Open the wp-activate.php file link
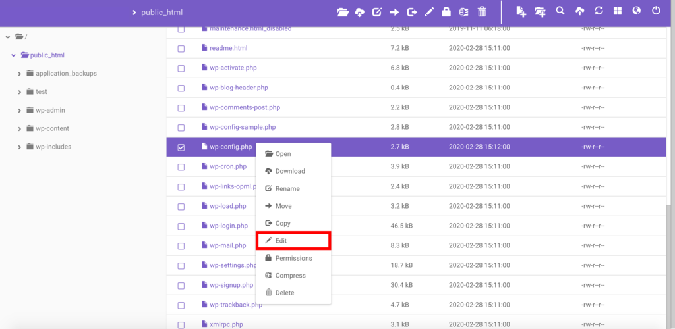 (x=233, y=68)
